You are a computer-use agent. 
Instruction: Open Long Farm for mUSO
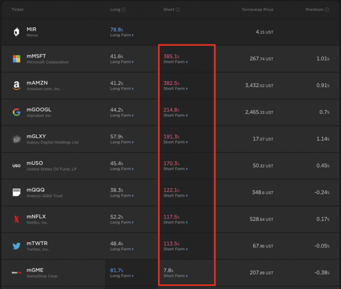[x=122, y=169]
